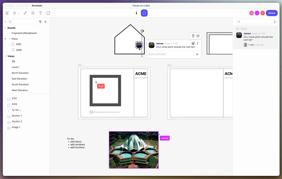Click the person figure icon in toolbar
Image resolution: width=282 pixels, height=179 pixels.
pos(136,13)
